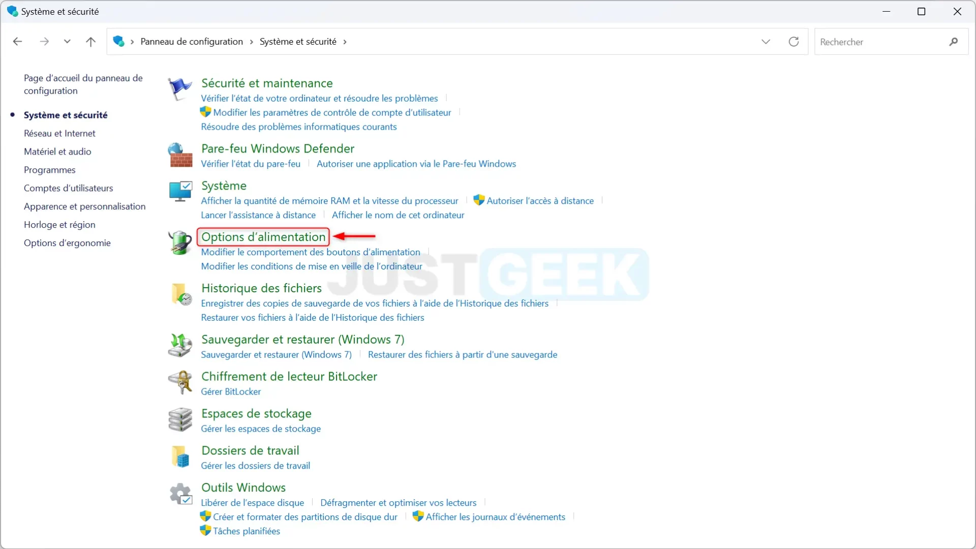Click the Système monitor icon
This screenshot has height=549, width=976.
tap(180, 192)
